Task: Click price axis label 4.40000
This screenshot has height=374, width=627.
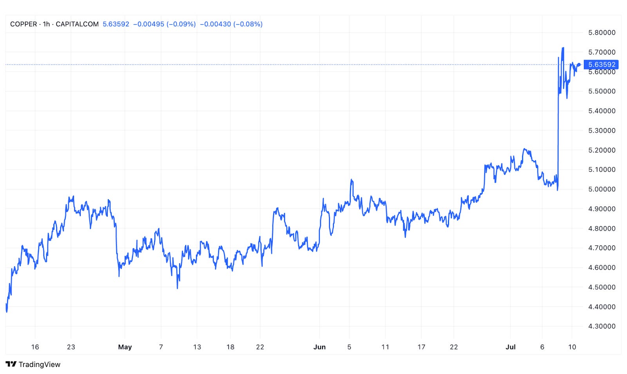Action: (602, 307)
